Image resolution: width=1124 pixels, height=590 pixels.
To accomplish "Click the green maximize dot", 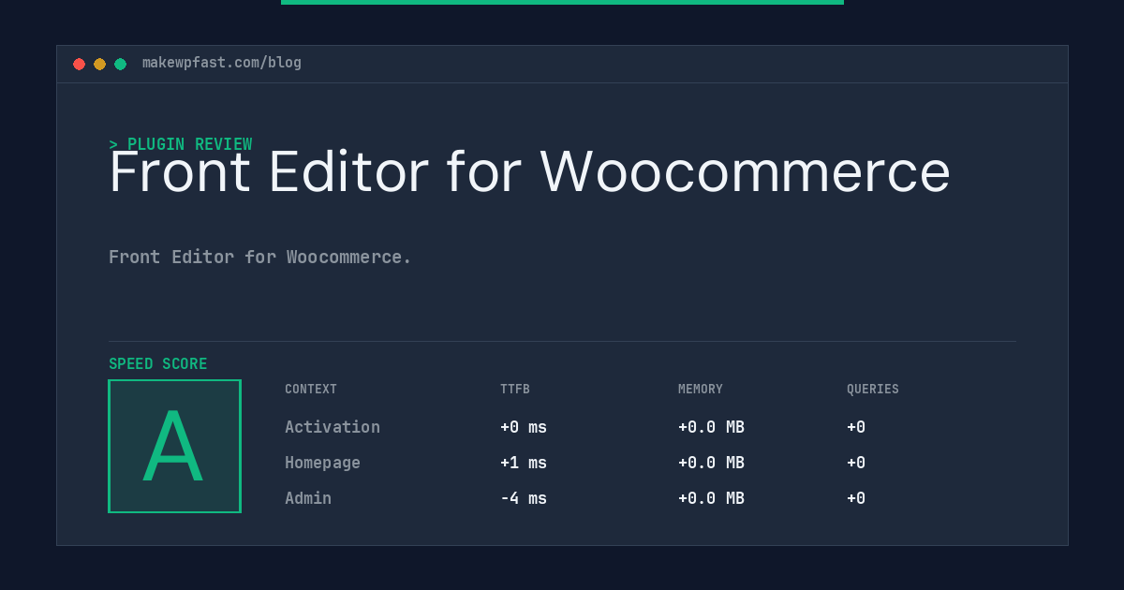I will [120, 64].
